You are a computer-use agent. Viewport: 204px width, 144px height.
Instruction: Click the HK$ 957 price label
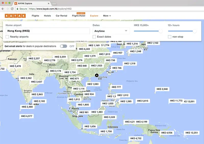click(x=118, y=53)
